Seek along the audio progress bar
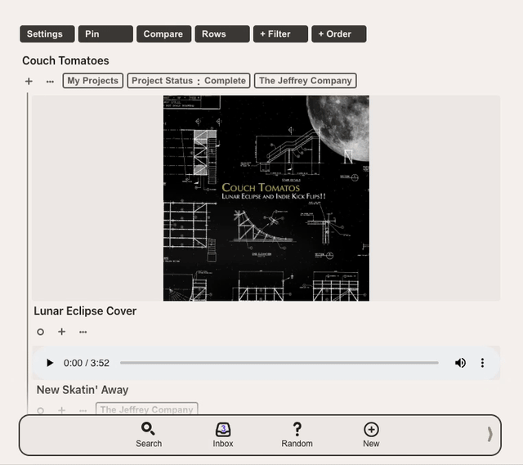The height and width of the screenshot is (465, 523). click(279, 363)
